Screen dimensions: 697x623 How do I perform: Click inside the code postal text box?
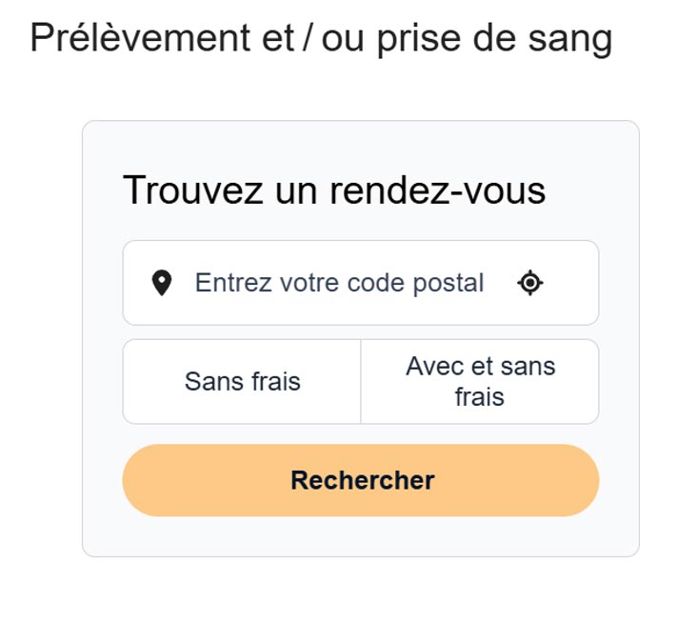[339, 283]
